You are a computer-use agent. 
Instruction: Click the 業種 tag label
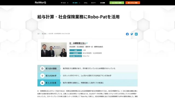[x=75, y=50]
